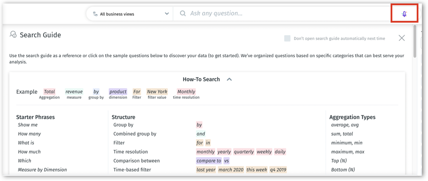Click the business views icon in the selector

click(x=95, y=14)
